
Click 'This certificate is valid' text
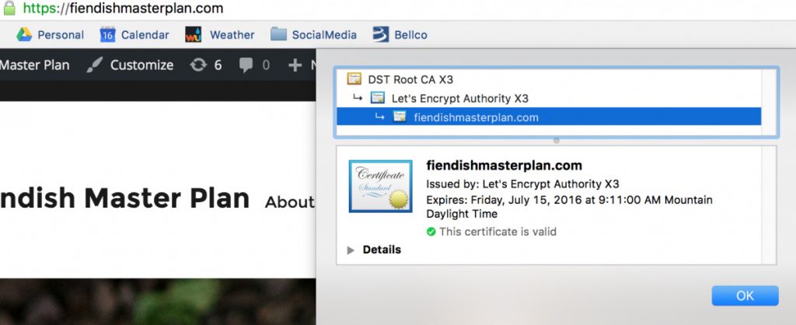(497, 232)
